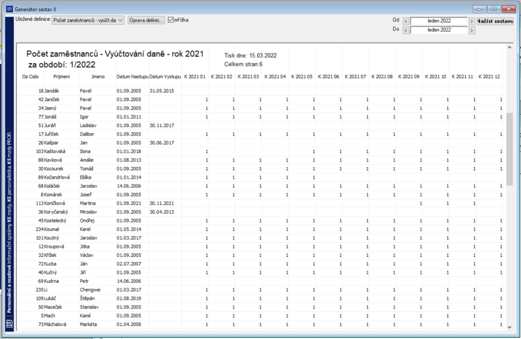Screen dimensions: 521x339
Task: Click the Jmeno column header
Action: pos(98,76)
